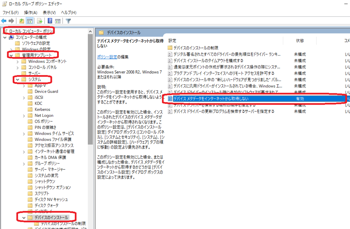Click the Back arrow toolbar icon
The height and width of the screenshot is (229, 350).
pos(4,21)
